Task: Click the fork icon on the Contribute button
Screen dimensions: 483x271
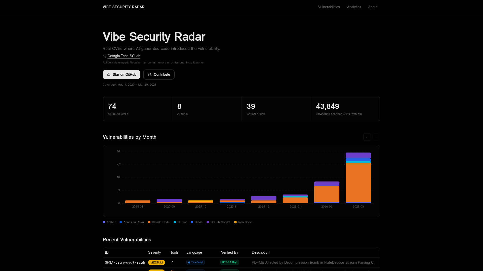Action: click(x=149, y=75)
